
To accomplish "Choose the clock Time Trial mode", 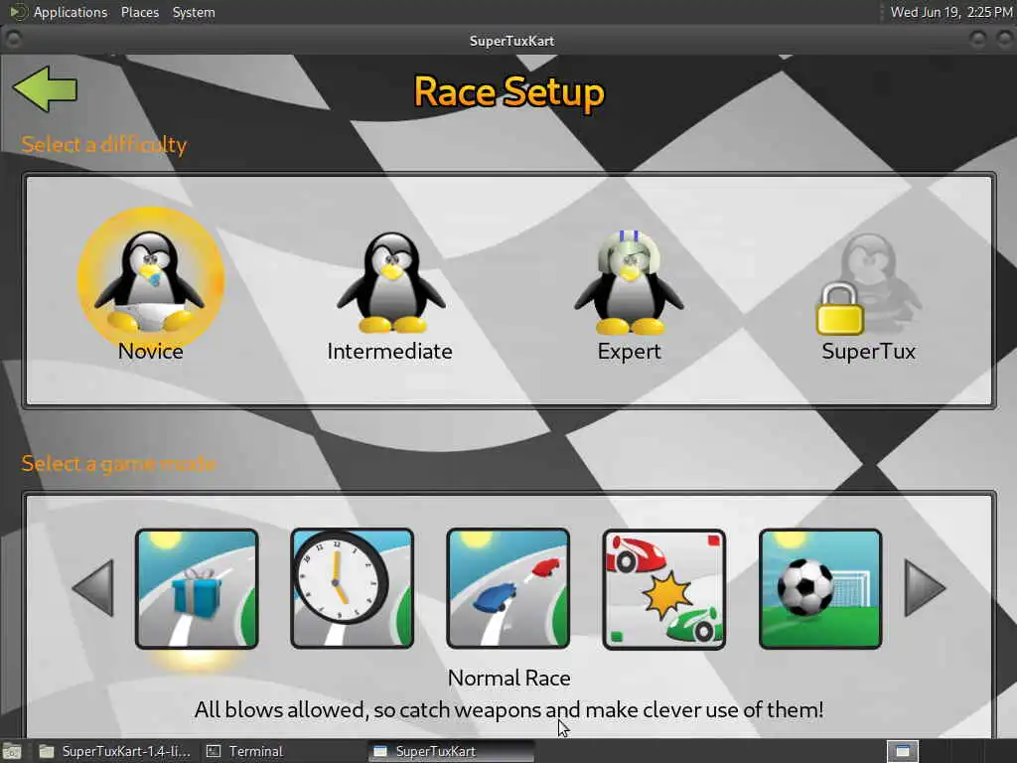I will [x=353, y=588].
